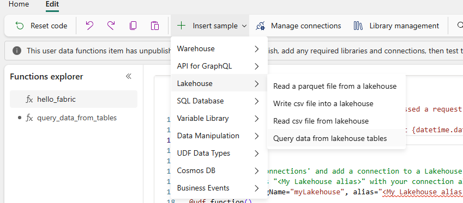Expand the Data Manipulation chevron

click(256, 136)
